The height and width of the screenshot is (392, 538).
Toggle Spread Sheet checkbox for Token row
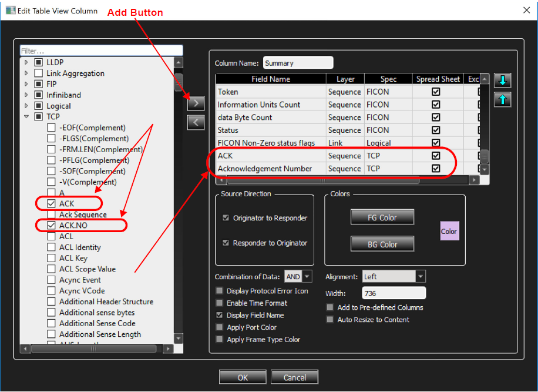436,92
